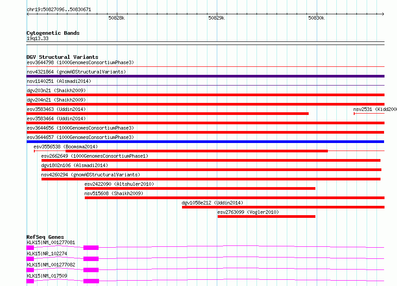
Task: Click the dgv203n21 (Shaikh2009) red bar
Action: pyautogui.click(x=205, y=95)
